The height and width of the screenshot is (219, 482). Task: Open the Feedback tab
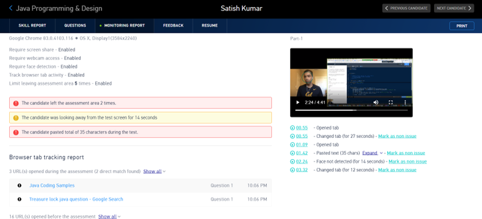pyautogui.click(x=173, y=25)
